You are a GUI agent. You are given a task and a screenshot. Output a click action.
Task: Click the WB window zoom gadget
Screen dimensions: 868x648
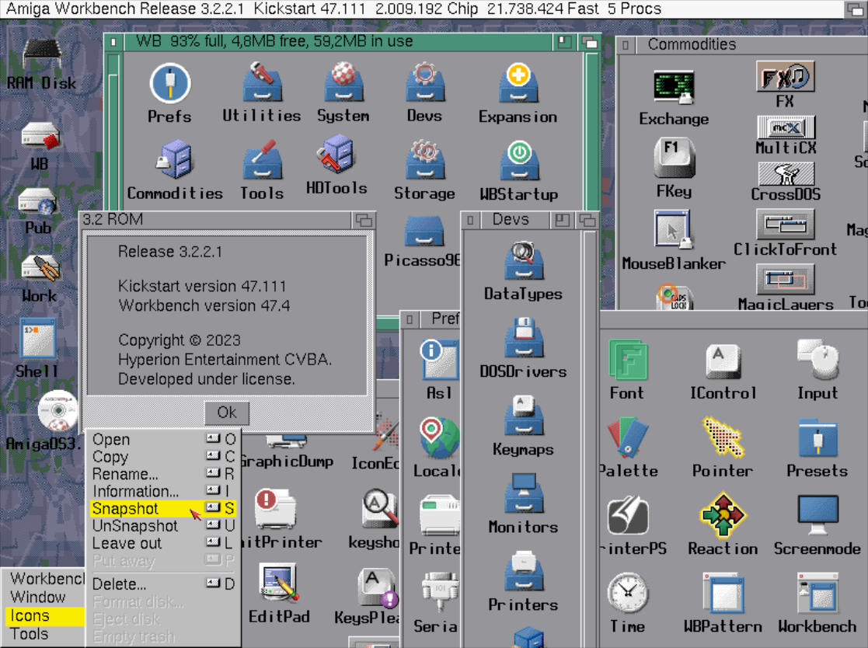pyautogui.click(x=565, y=42)
